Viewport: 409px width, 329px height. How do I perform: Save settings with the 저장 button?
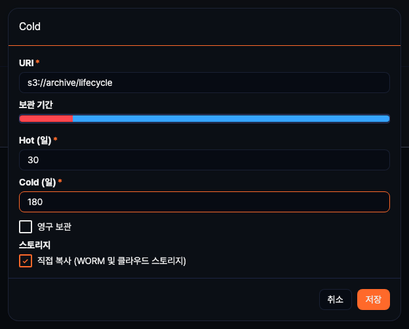(374, 299)
